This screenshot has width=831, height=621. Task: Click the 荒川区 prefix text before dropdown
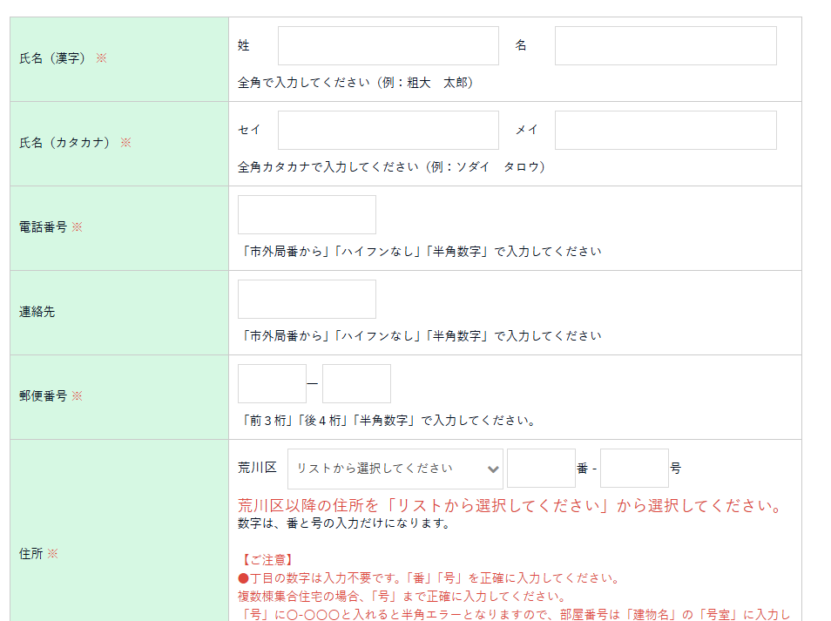[257, 468]
